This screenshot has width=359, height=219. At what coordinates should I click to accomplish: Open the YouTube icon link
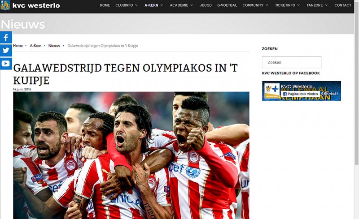[x=6, y=63]
